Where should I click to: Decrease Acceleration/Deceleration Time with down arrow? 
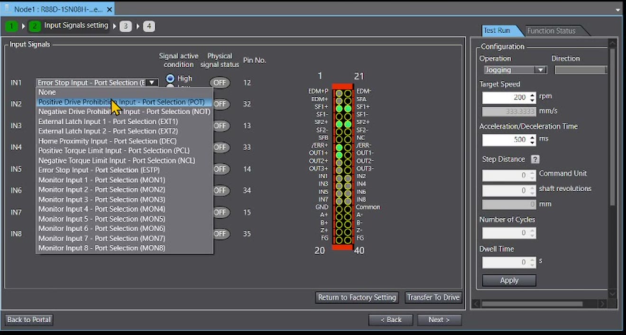click(532, 143)
